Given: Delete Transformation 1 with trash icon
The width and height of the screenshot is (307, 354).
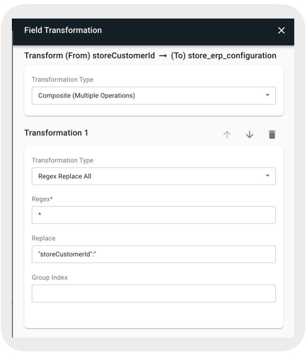Looking at the screenshot, I should coord(272,135).
